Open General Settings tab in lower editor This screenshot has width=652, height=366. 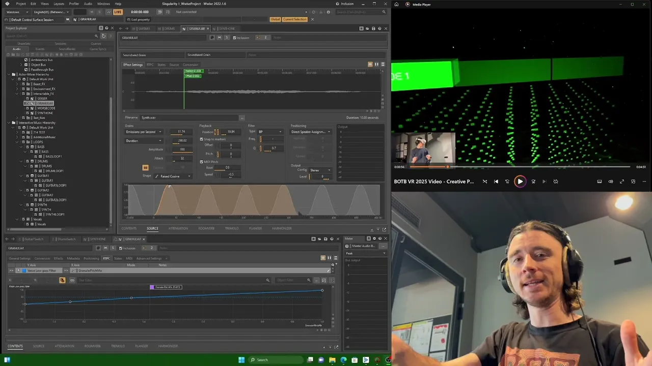coord(19,258)
